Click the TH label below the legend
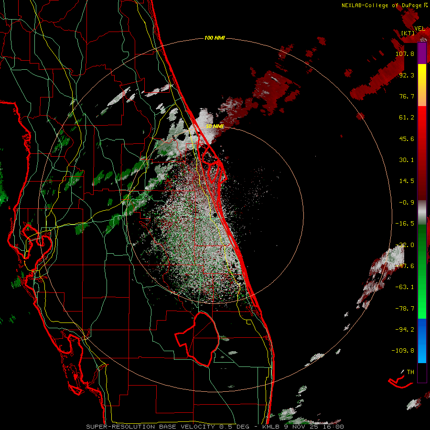 pos(410,372)
